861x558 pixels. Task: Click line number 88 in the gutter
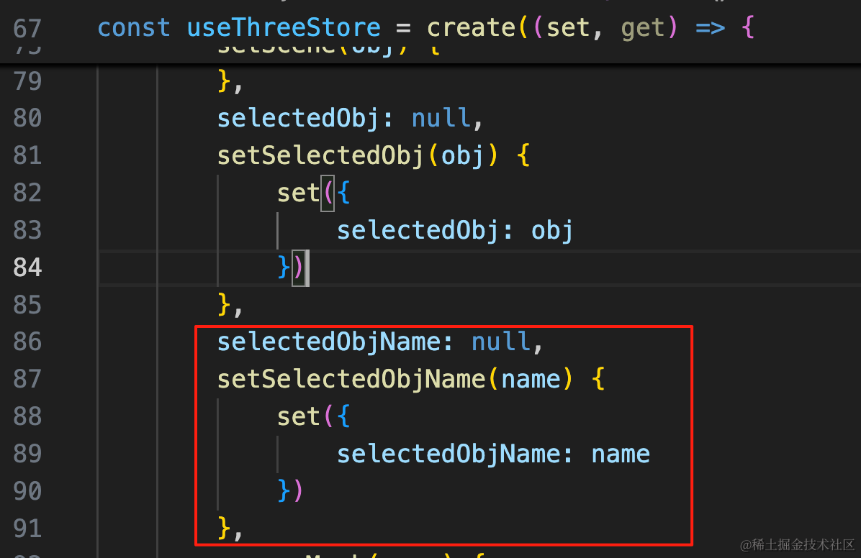coord(27,416)
